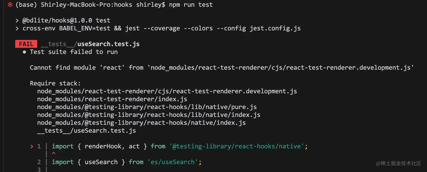Open __tests__/useSearch.test.js at the end of require stack
427x172 pixels.
86,131
